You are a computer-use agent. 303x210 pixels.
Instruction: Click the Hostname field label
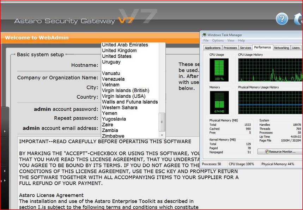pyautogui.click(x=85, y=65)
